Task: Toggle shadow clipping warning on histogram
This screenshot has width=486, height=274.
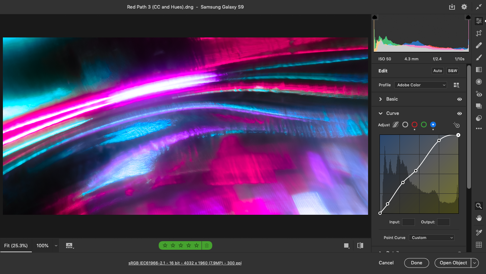Action: tap(375, 17)
